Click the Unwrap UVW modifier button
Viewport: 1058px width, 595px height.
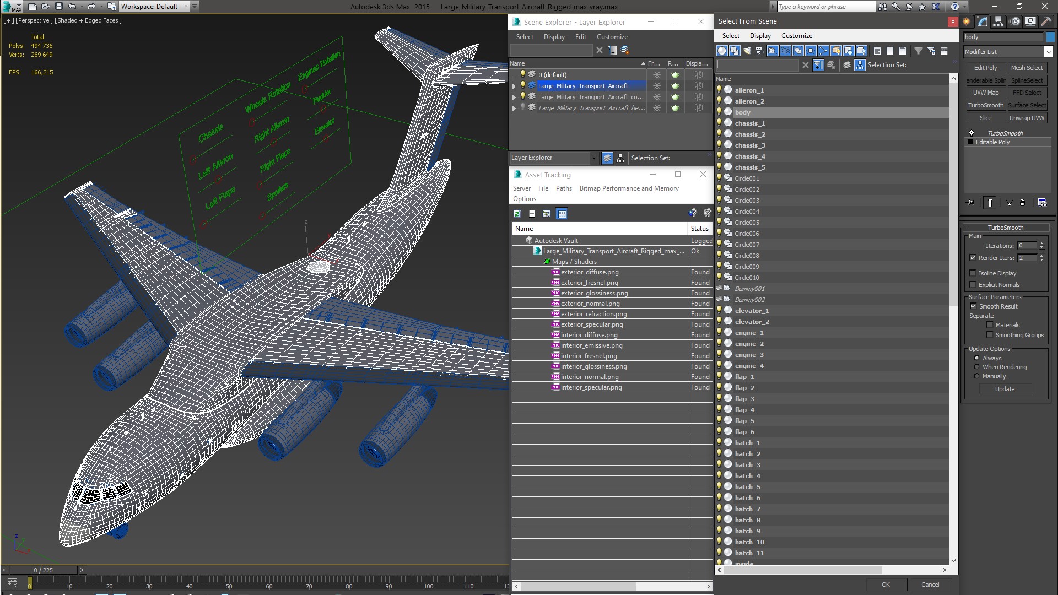(x=1027, y=118)
